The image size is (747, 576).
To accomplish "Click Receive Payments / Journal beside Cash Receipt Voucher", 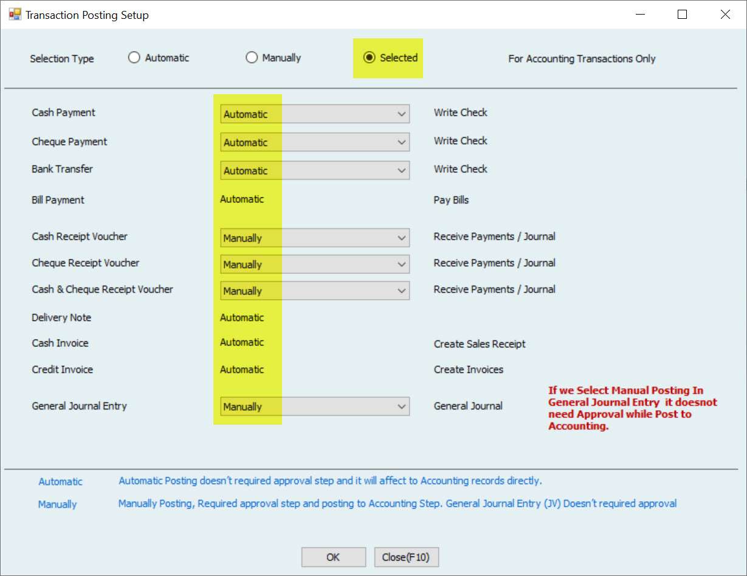I will point(494,236).
